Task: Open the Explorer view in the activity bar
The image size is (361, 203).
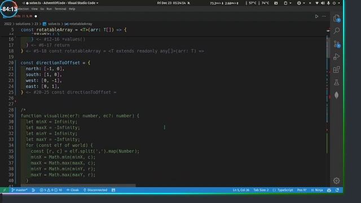Action: [x=336, y=18]
